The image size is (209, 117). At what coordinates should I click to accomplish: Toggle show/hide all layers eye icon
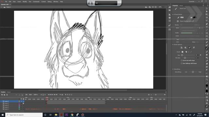tap(21, 99)
